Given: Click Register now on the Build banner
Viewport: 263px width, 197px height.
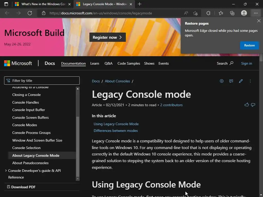Looking at the screenshot, I should [x=108, y=37].
